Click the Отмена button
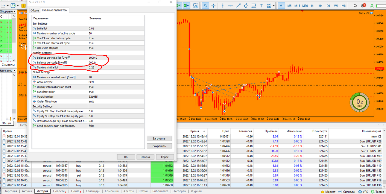This screenshot has height=194, width=386. point(145,157)
